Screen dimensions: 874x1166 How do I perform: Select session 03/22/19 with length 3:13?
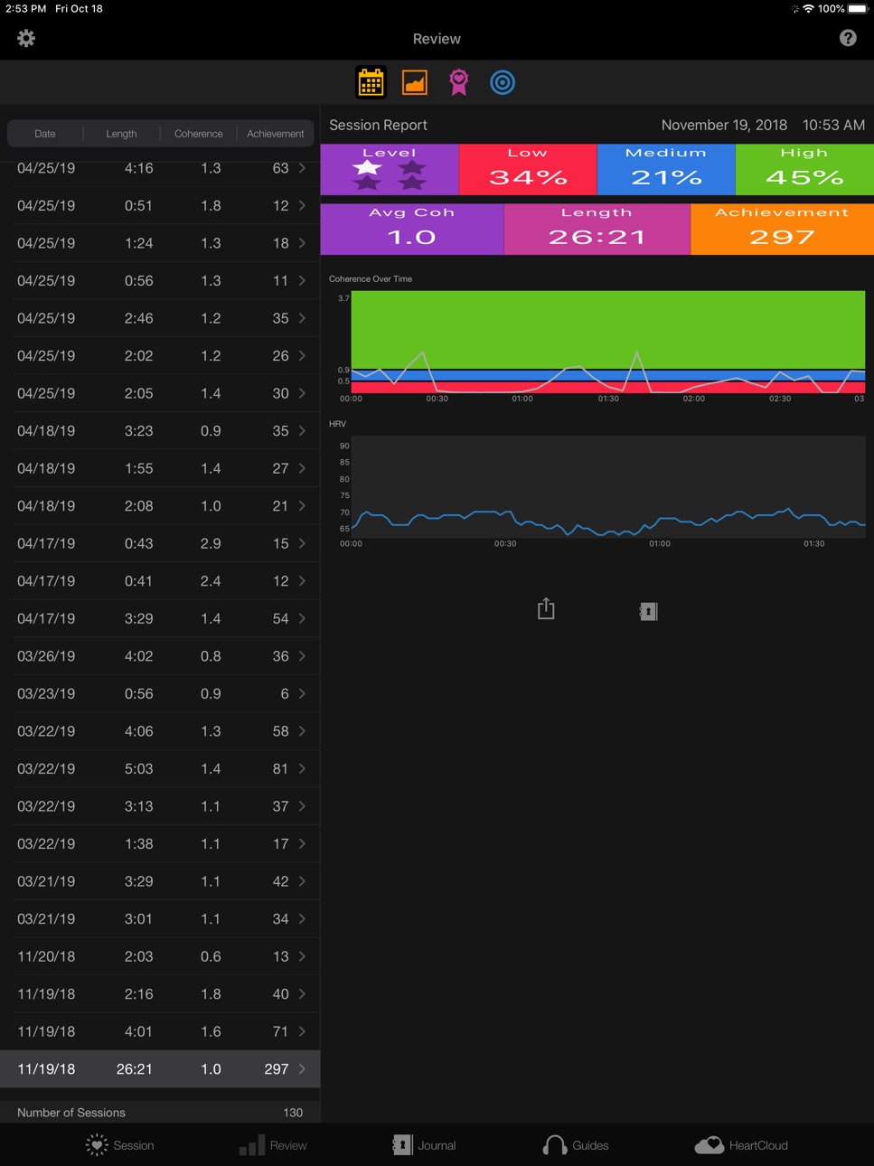point(160,806)
